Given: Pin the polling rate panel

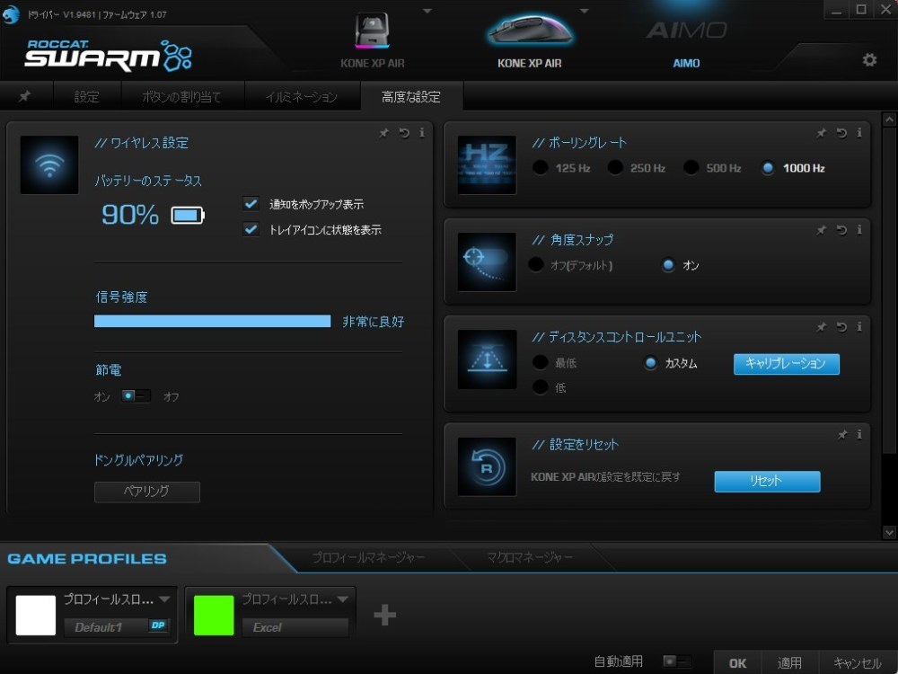Looking at the screenshot, I should click(822, 133).
